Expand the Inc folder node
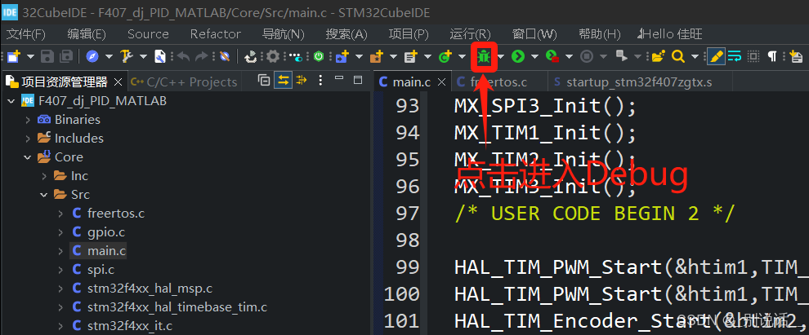The height and width of the screenshot is (335, 809). (44, 176)
